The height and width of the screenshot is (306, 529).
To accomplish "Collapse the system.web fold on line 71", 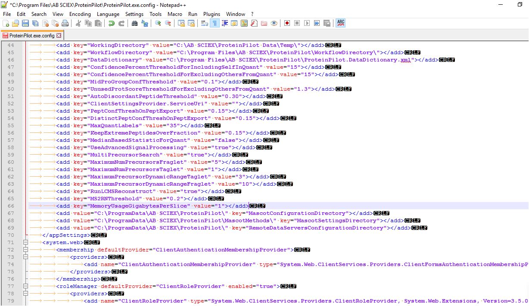I will (25, 242).
